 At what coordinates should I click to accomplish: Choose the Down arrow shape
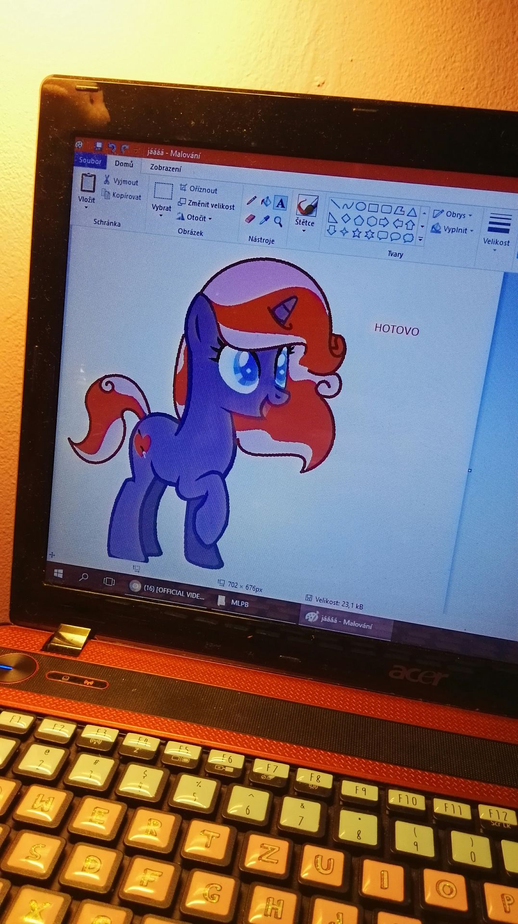[331, 231]
